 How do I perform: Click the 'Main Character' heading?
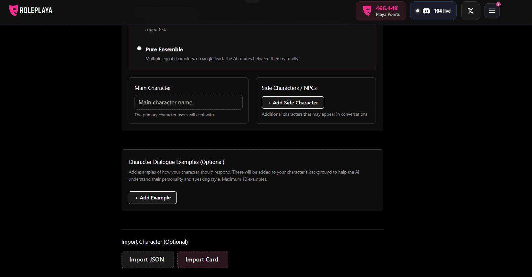tap(153, 88)
